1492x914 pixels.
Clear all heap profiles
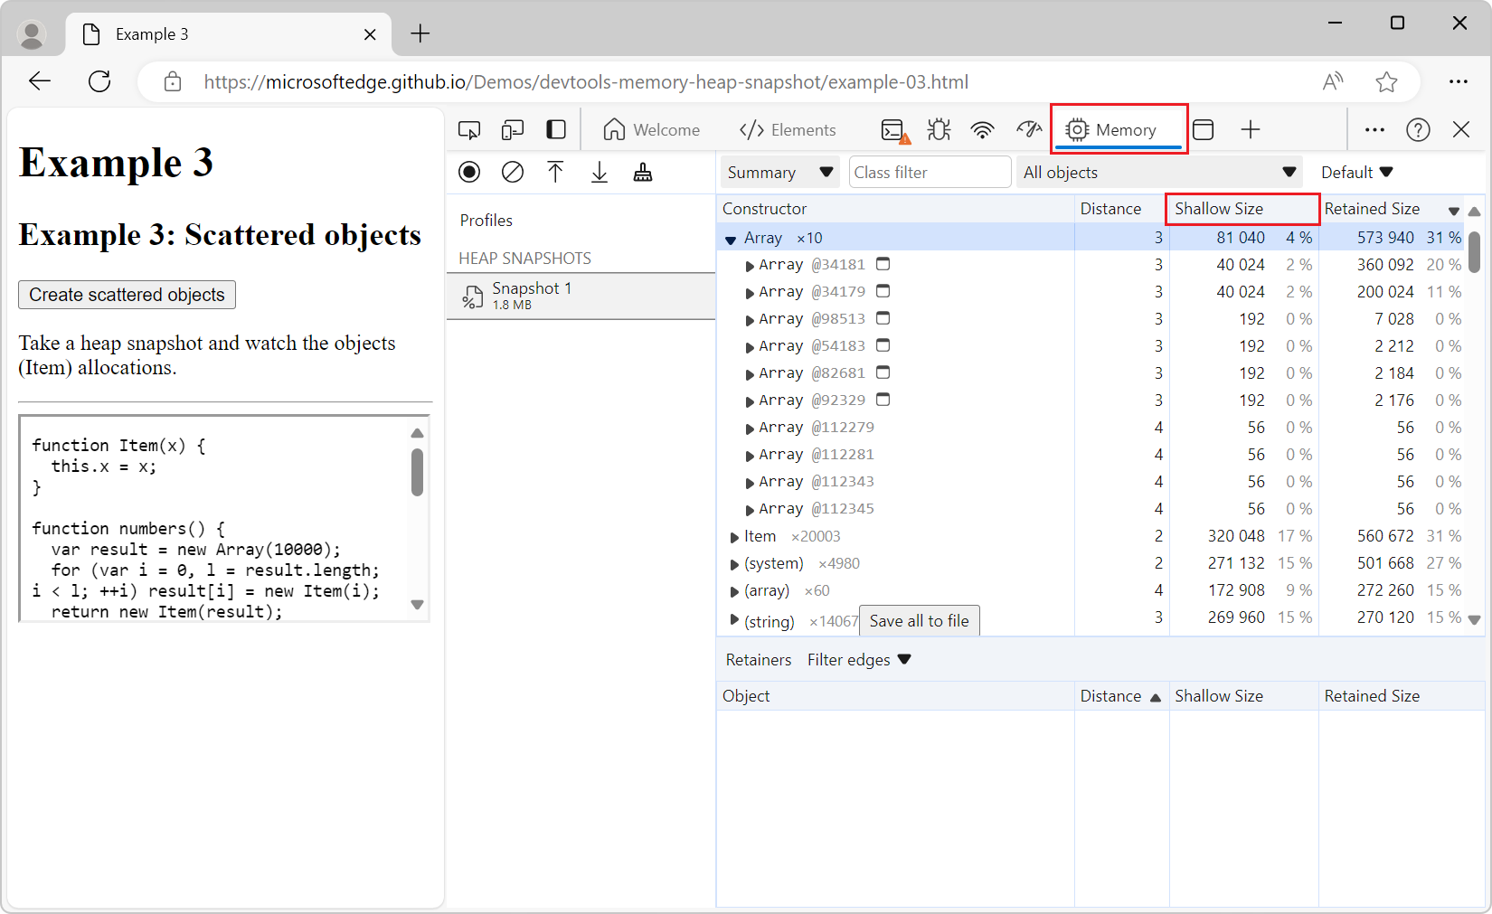coord(513,172)
